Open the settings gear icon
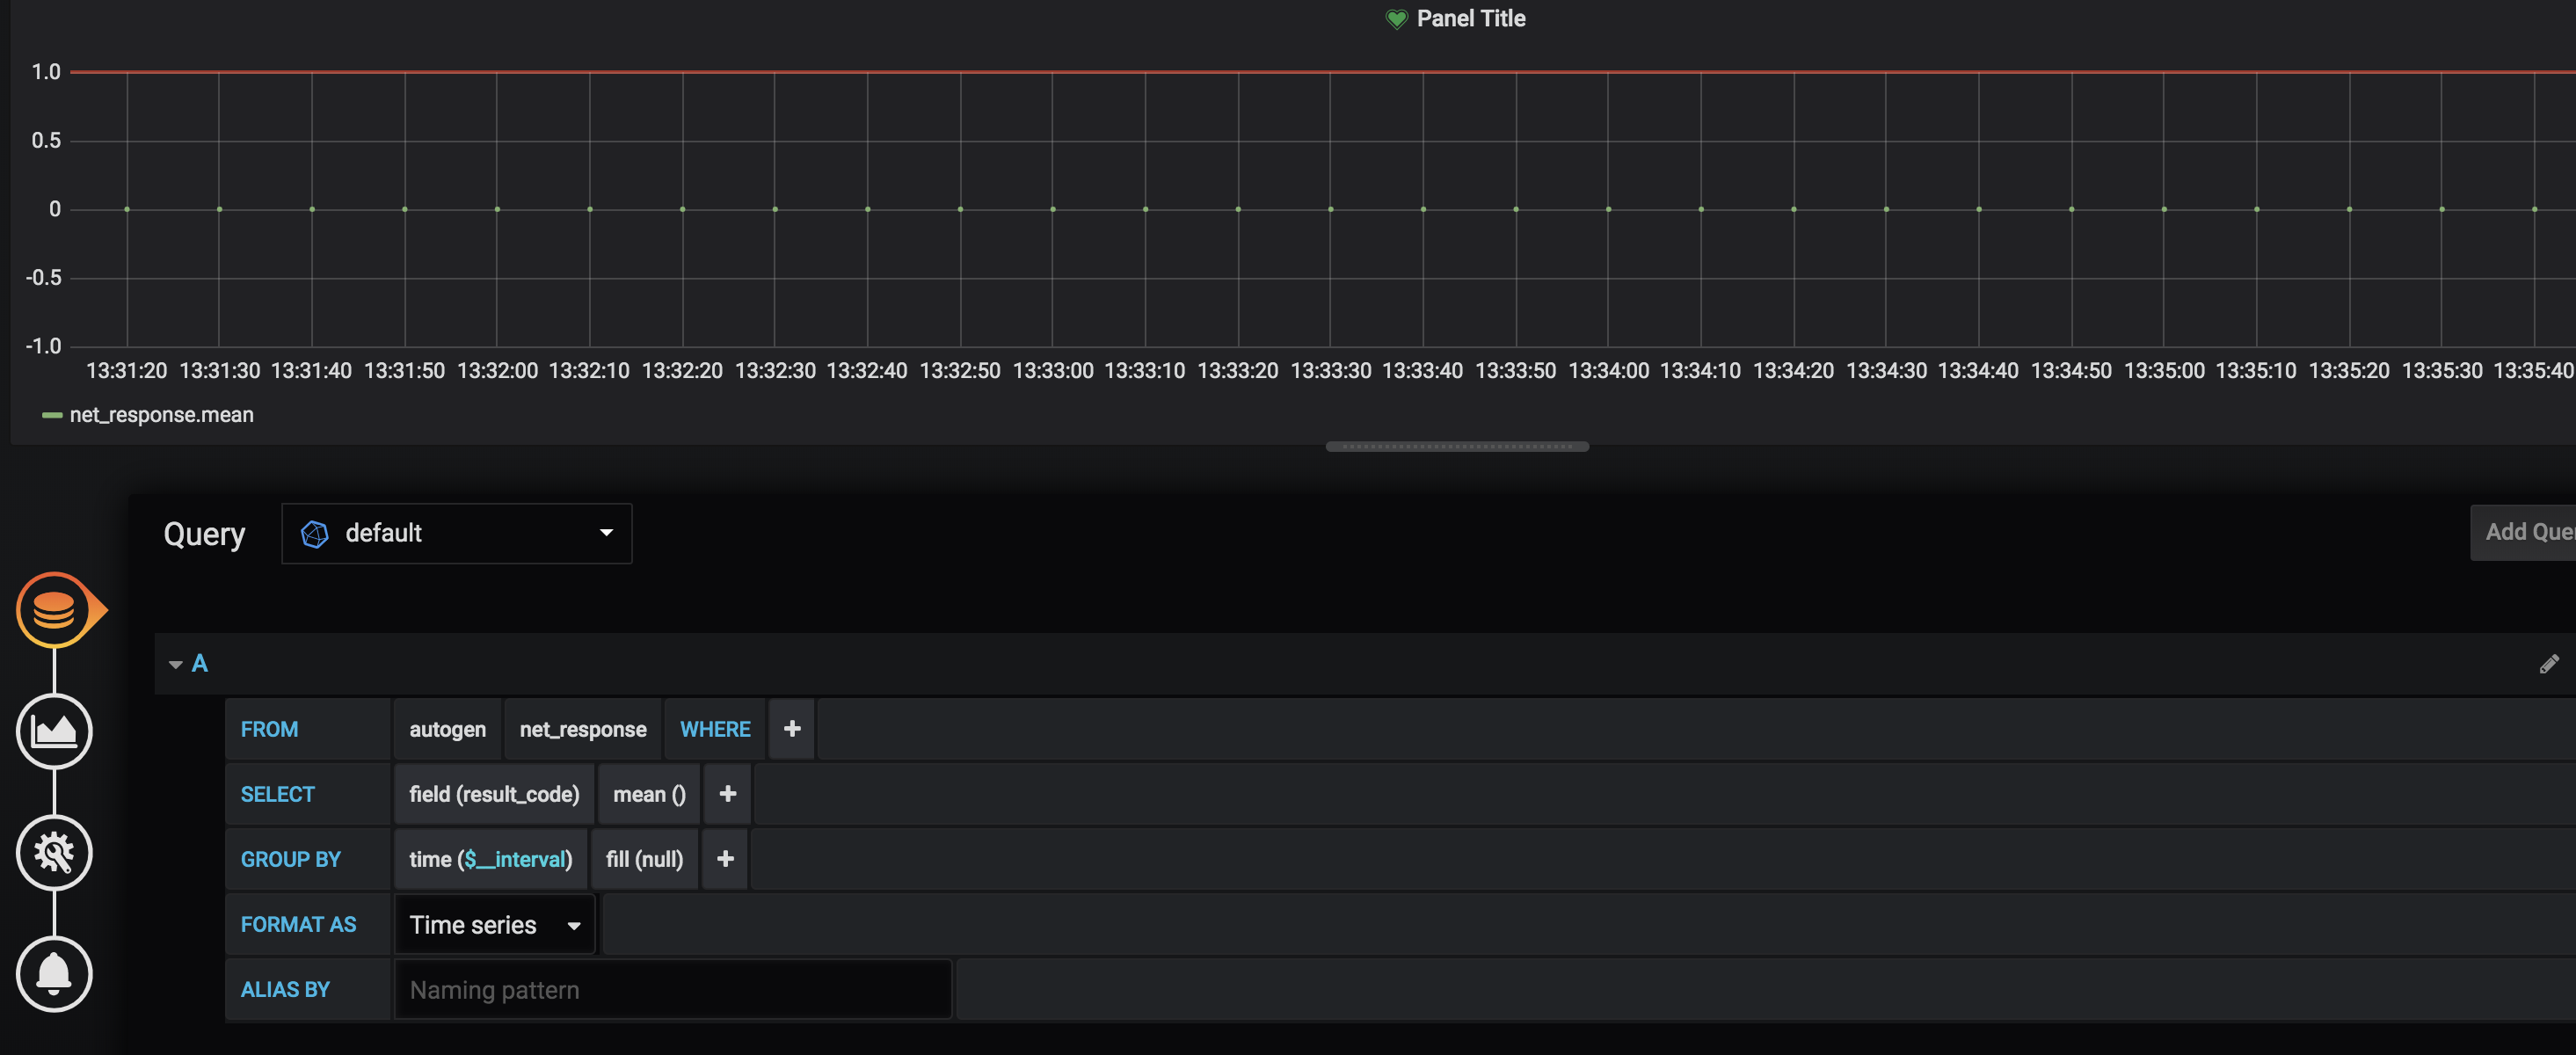 coord(55,851)
